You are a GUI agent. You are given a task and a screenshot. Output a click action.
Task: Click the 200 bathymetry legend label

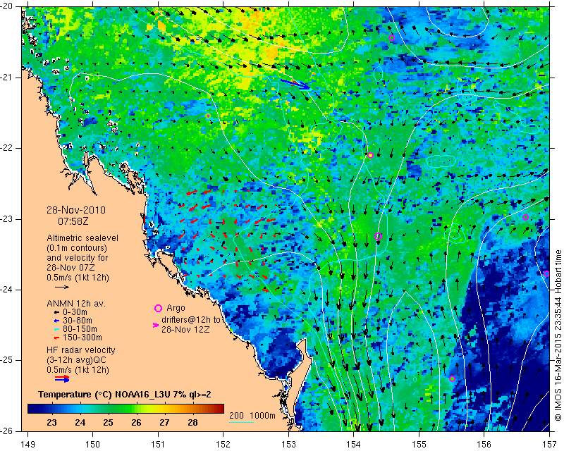[x=237, y=416]
